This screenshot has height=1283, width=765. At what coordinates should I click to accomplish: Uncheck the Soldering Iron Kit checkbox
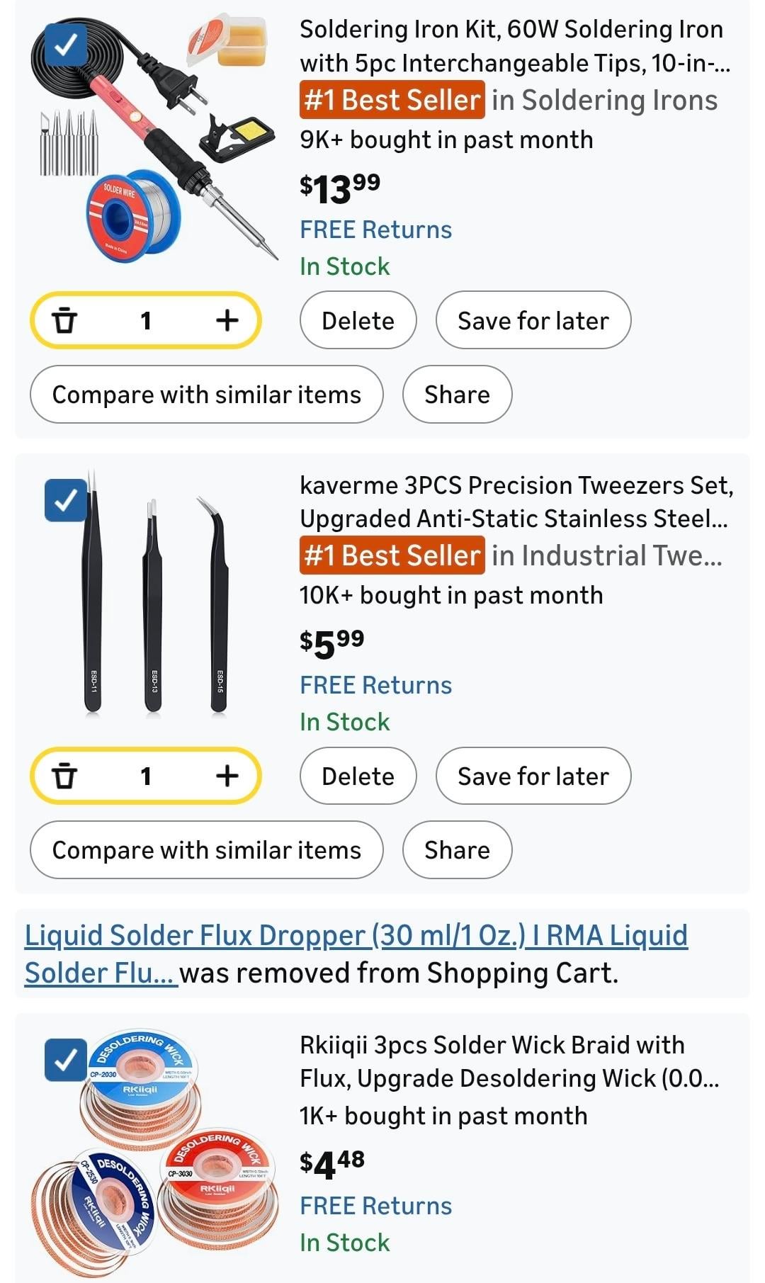click(66, 45)
